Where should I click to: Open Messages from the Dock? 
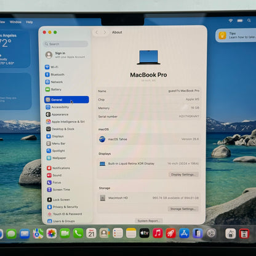pyautogui.click(x=11, y=233)
